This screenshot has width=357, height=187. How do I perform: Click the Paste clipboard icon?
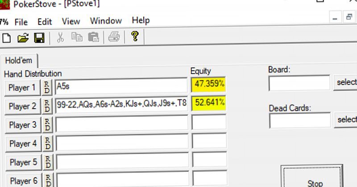click(x=94, y=37)
